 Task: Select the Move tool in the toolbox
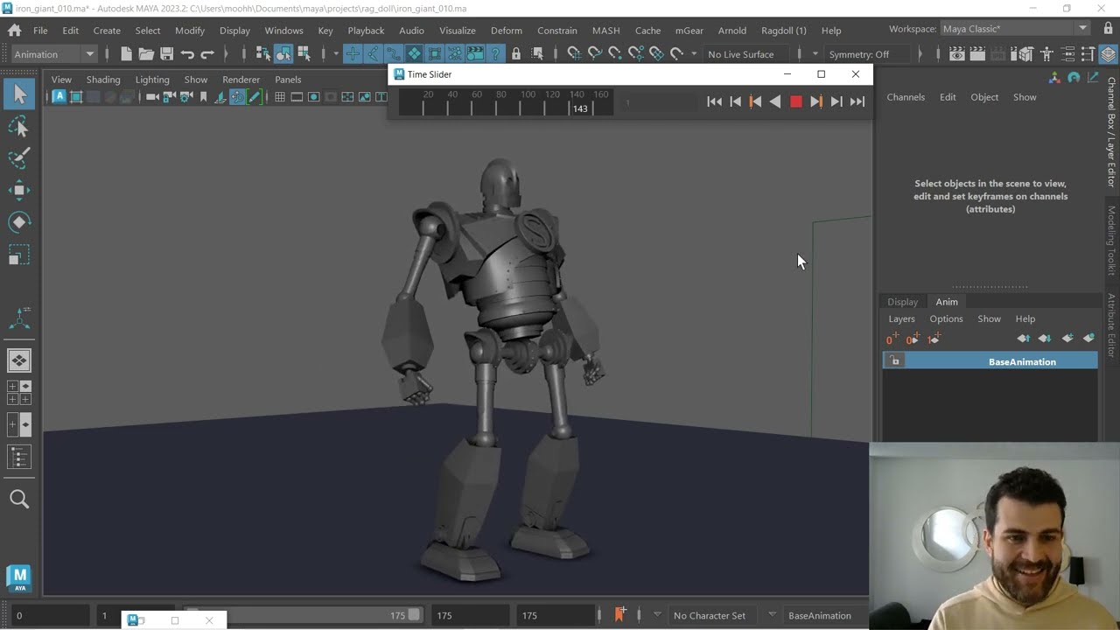tap(19, 190)
